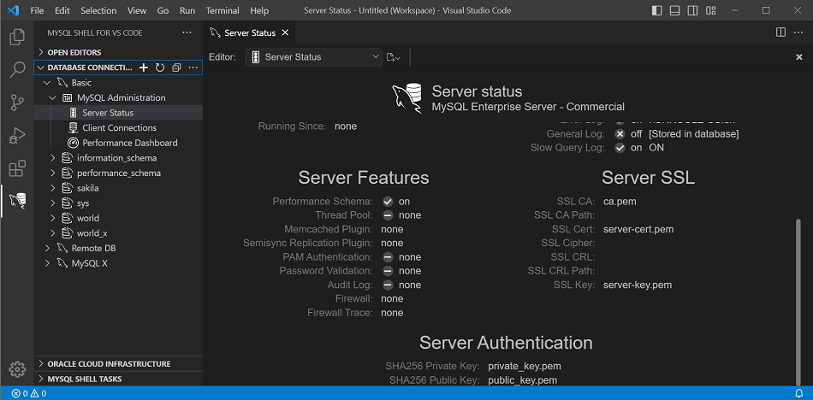Open Client Connections page

click(x=119, y=128)
